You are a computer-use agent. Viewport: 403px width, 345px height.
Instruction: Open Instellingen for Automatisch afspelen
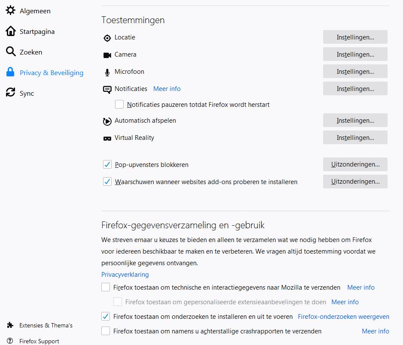tap(355, 121)
